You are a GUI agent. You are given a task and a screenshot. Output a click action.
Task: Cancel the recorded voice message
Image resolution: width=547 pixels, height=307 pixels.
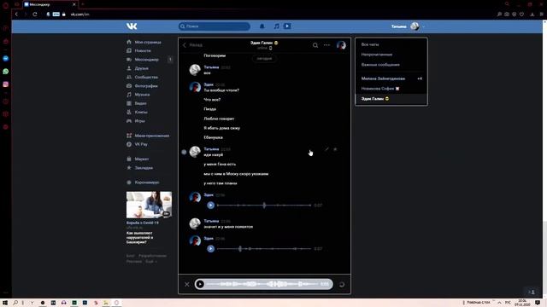[187, 284]
